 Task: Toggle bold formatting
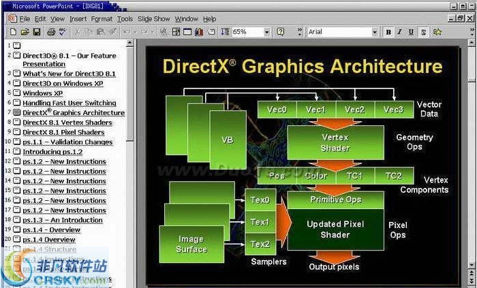click(388, 32)
